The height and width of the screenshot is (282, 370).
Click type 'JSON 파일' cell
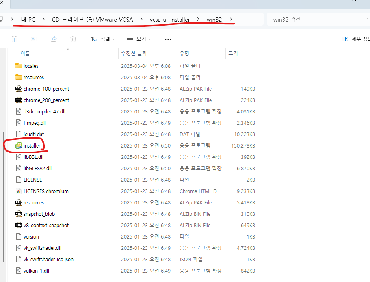click(191, 259)
